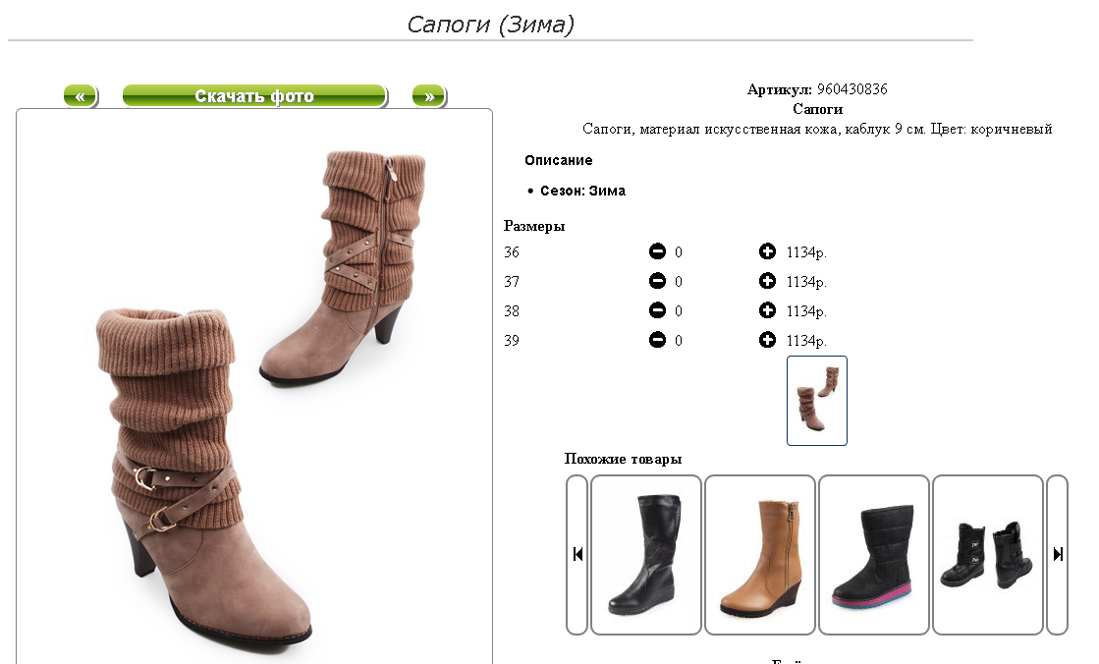Increase quantity for size 39

(x=767, y=339)
